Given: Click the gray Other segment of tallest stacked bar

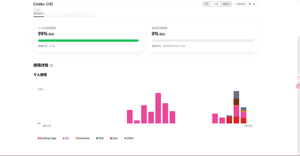Looking at the screenshot, I should tap(236, 95).
